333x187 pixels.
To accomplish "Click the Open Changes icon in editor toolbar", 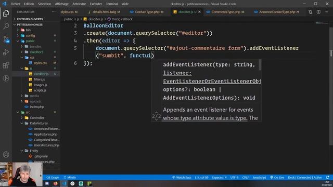I will [x=310, y=12].
